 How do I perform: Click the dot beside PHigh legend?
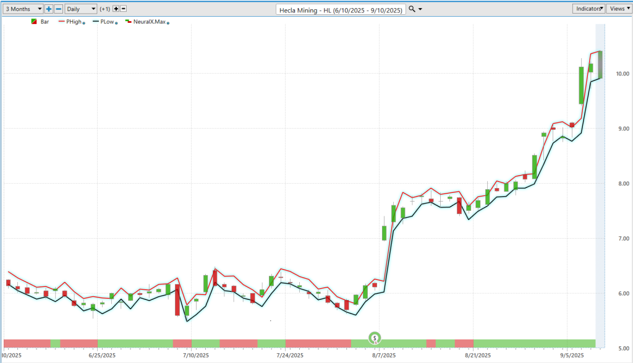tap(84, 23)
